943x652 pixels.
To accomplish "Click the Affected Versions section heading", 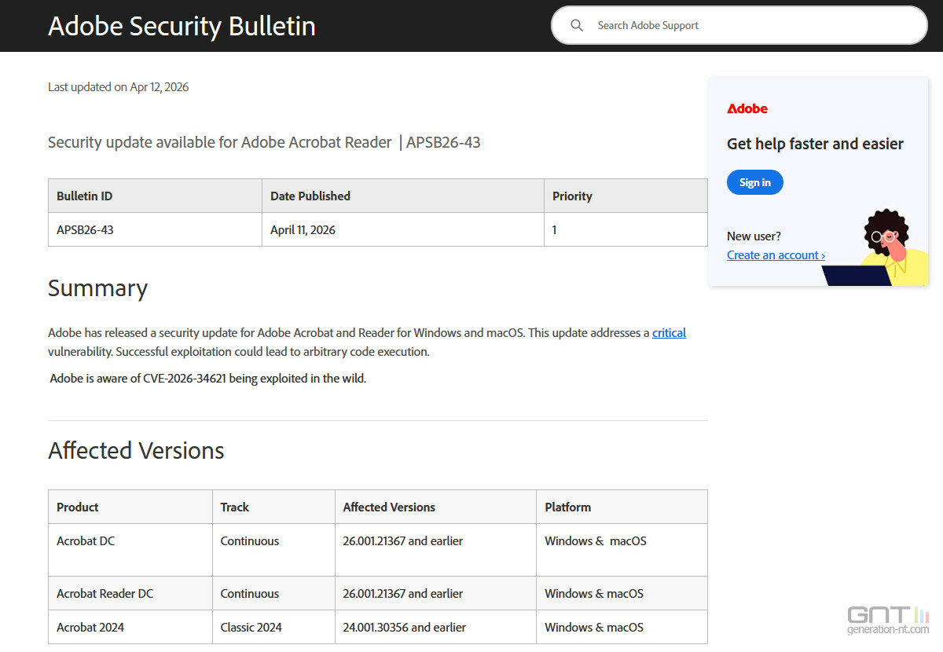I will [x=136, y=451].
